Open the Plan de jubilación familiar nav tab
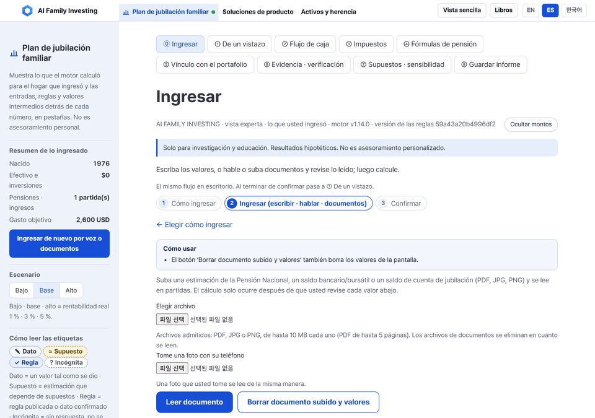This screenshot has height=418, width=595. pyautogui.click(x=169, y=12)
